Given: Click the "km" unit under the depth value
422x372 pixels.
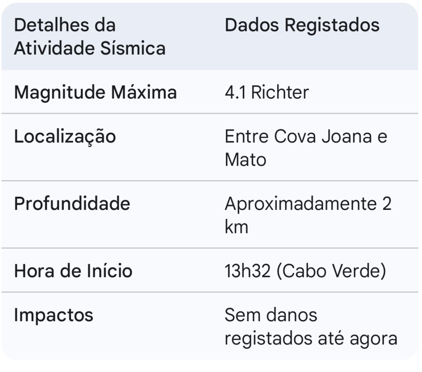Looking at the screenshot, I should [x=236, y=227].
